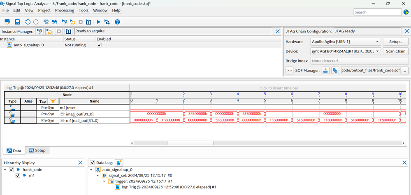Click the 'click to insert time bar' strip
Image resolution: width=411 pixels, height=195 pixels.
268,88
